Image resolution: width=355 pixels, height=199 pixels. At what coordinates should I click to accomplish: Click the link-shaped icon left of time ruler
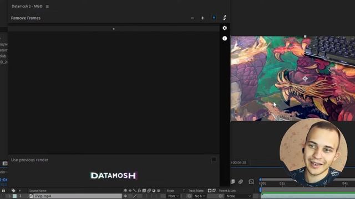coord(241,182)
